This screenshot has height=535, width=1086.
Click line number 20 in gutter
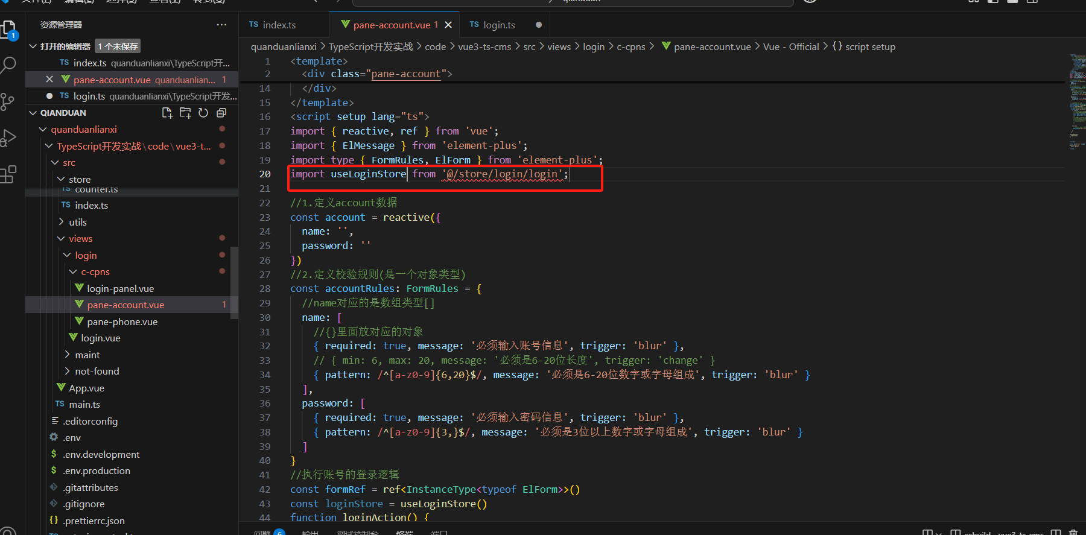point(265,174)
